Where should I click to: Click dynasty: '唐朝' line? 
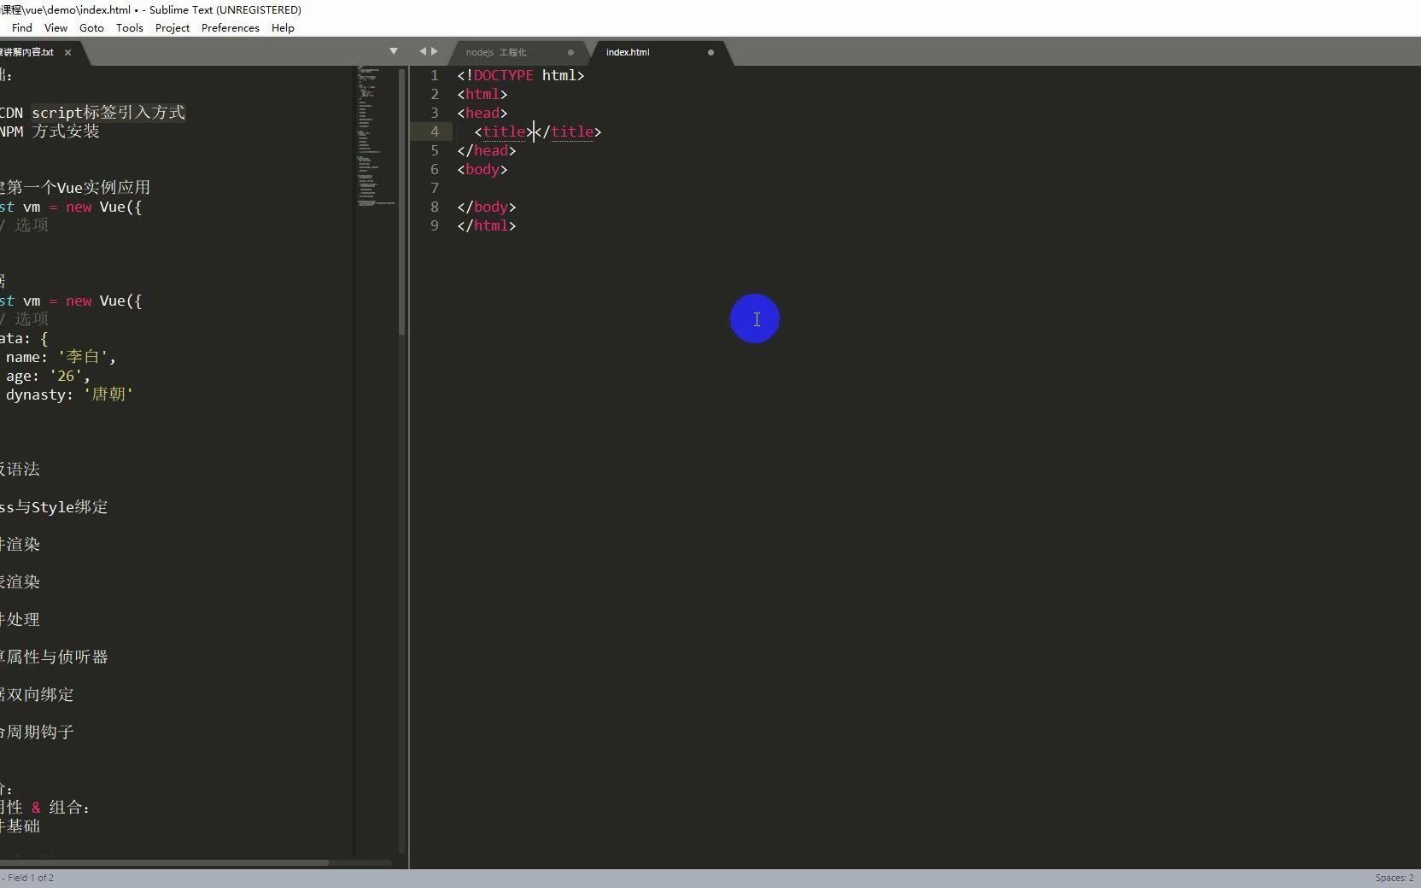tap(69, 394)
